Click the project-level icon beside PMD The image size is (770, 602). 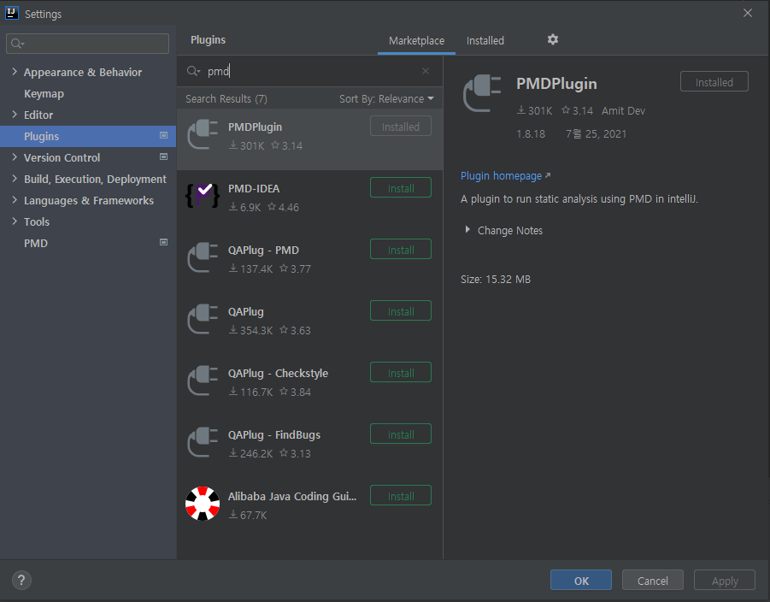[164, 242]
